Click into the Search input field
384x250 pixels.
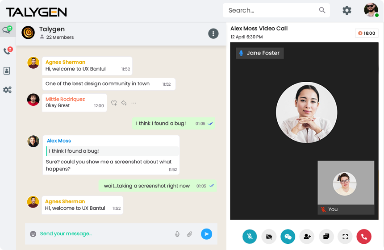click(276, 10)
